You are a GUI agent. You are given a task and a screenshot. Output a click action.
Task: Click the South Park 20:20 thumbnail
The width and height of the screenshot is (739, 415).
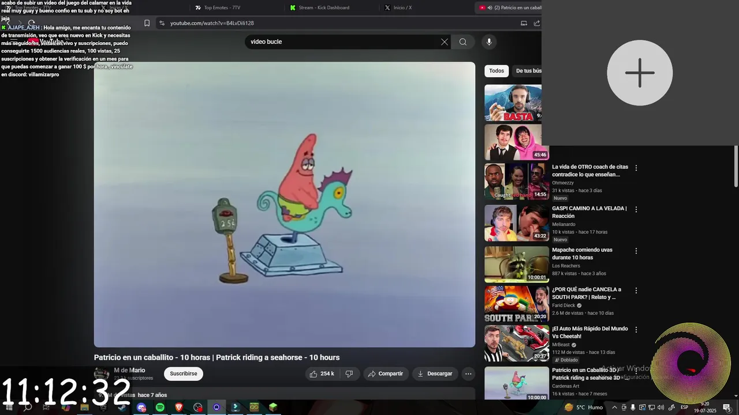(x=516, y=304)
